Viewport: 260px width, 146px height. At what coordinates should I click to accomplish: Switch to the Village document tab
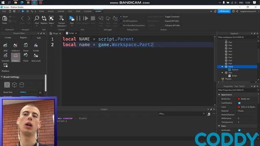[x=55, y=33]
